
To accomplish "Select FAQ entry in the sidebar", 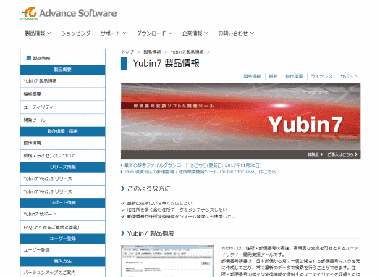I will click(x=62, y=228).
